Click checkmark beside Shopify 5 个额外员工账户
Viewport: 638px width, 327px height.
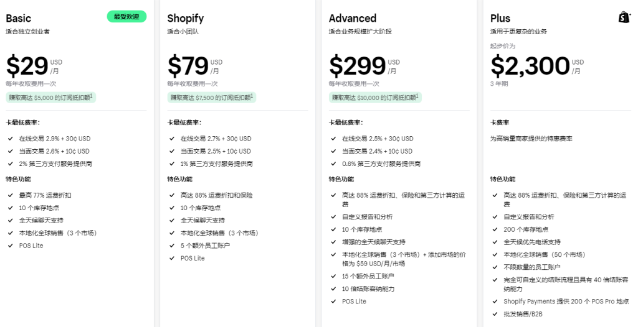[172, 246]
